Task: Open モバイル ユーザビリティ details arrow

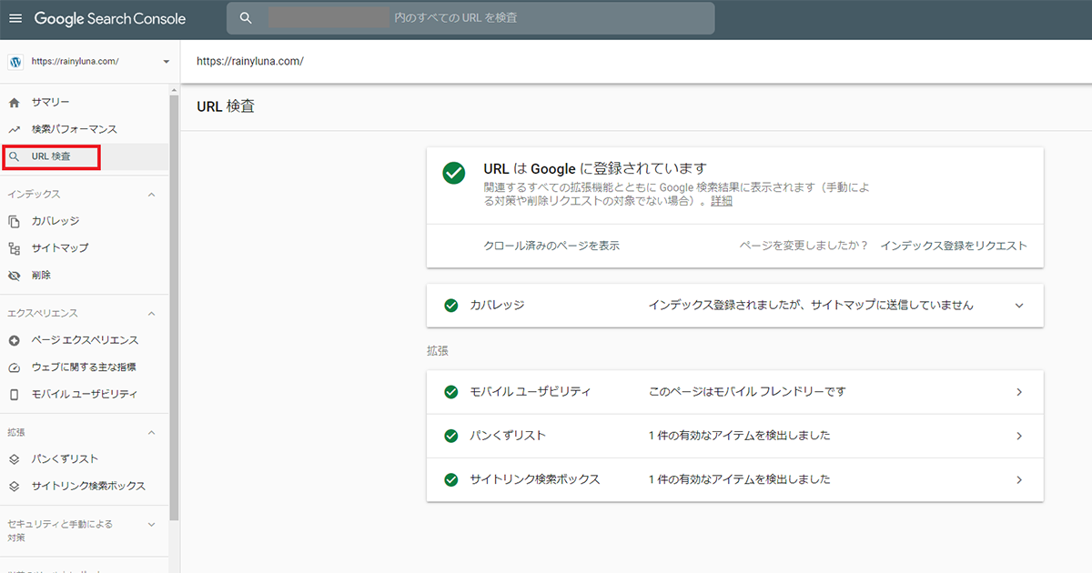Action: point(1019,392)
